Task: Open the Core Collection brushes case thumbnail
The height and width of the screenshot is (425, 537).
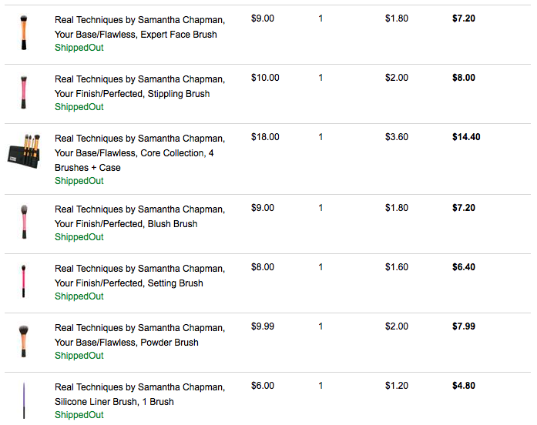Action: pyautogui.click(x=24, y=152)
